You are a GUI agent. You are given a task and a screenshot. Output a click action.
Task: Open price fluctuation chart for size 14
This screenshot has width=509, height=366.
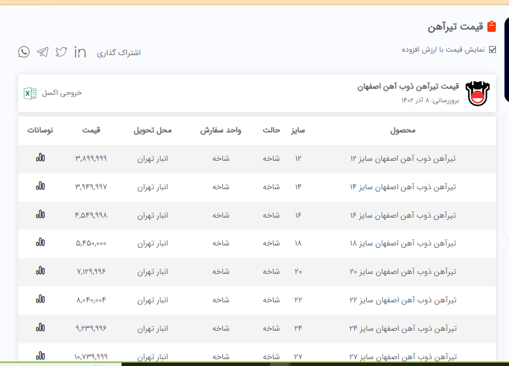[40, 186]
